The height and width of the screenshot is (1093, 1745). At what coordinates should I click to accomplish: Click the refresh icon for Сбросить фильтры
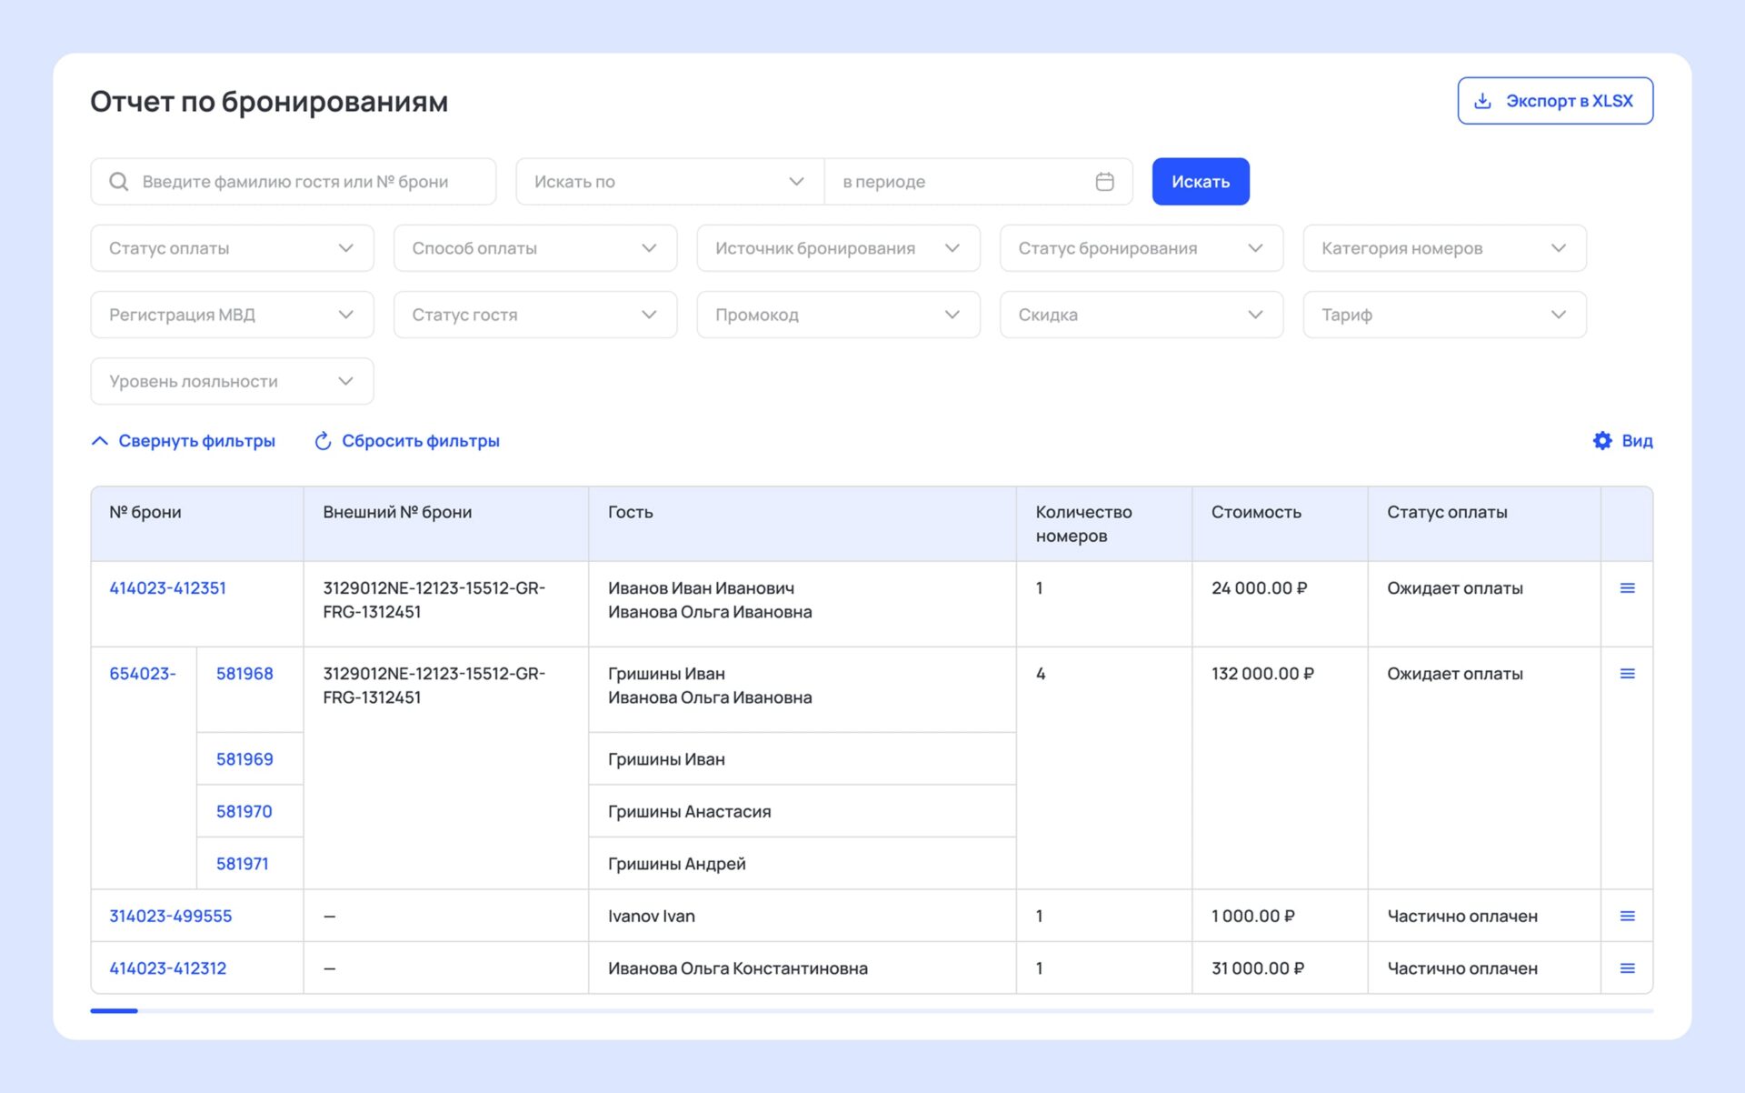(x=323, y=441)
